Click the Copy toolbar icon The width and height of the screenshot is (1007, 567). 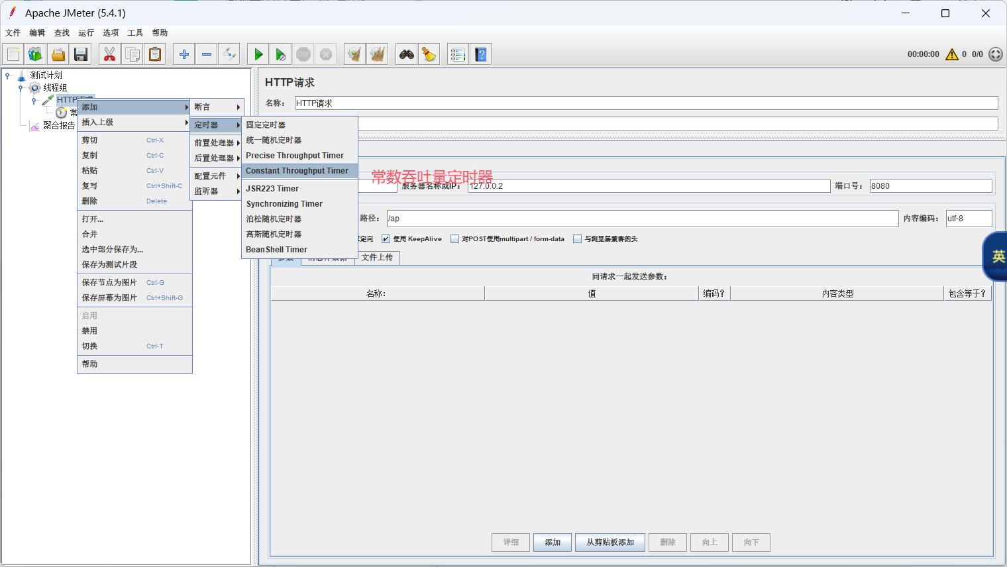(132, 54)
